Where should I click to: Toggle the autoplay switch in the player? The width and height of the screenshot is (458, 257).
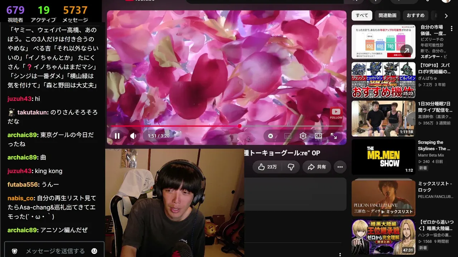[271, 136]
